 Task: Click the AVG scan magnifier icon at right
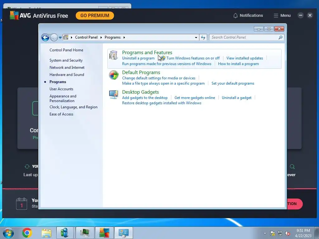[292, 167]
